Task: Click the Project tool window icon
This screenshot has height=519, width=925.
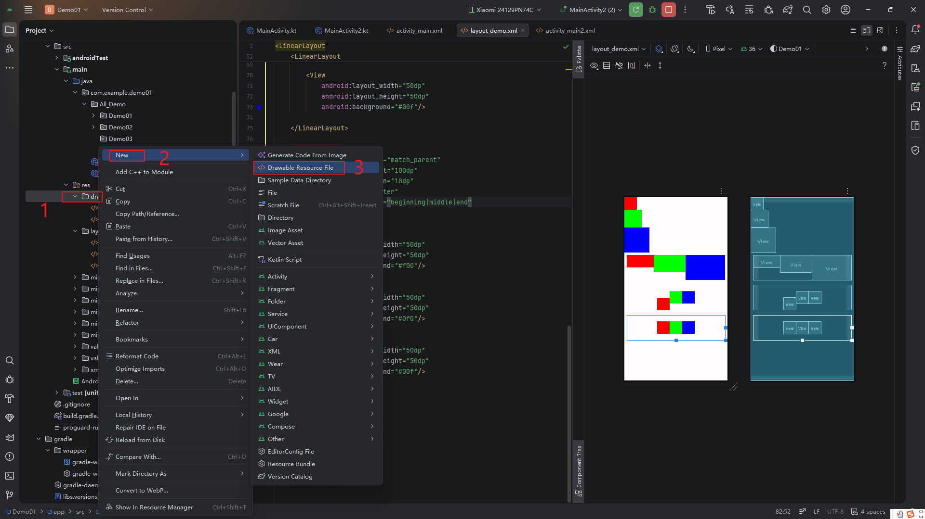Action: click(10, 29)
